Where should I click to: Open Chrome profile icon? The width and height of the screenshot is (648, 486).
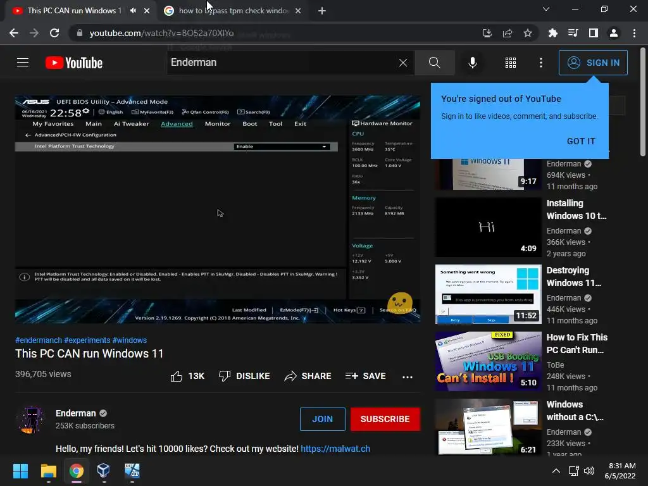[614, 33]
